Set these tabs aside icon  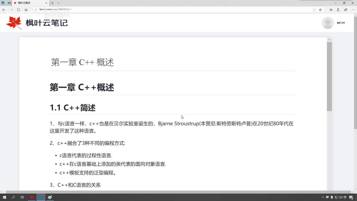tap(9, 3)
